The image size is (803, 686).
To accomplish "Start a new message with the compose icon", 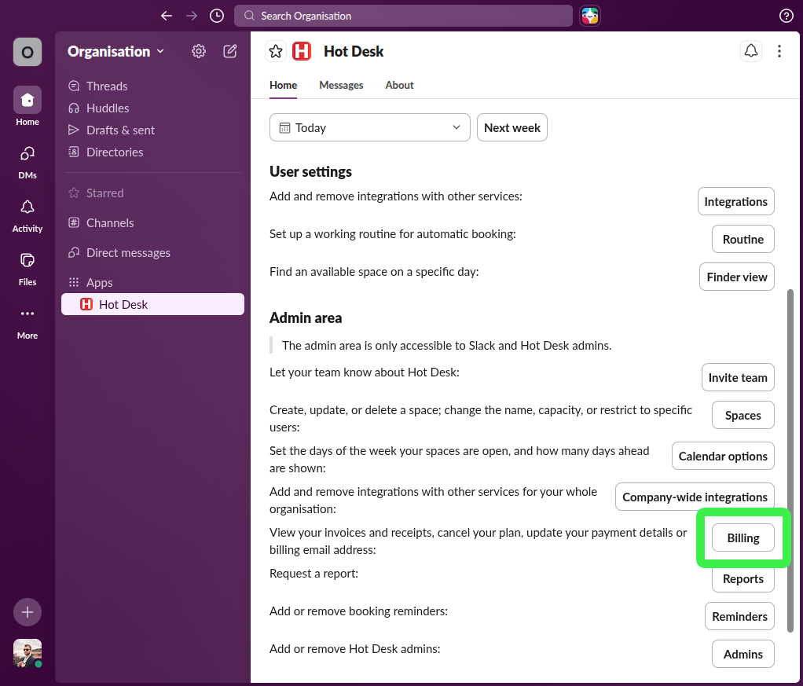I will click(x=229, y=50).
